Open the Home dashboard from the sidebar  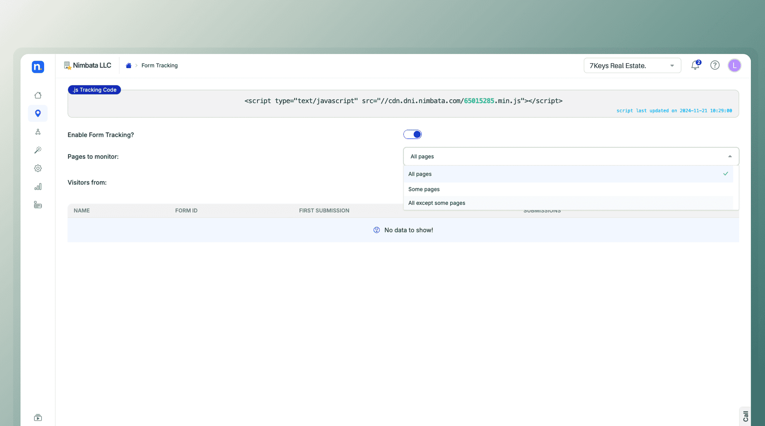tap(38, 95)
